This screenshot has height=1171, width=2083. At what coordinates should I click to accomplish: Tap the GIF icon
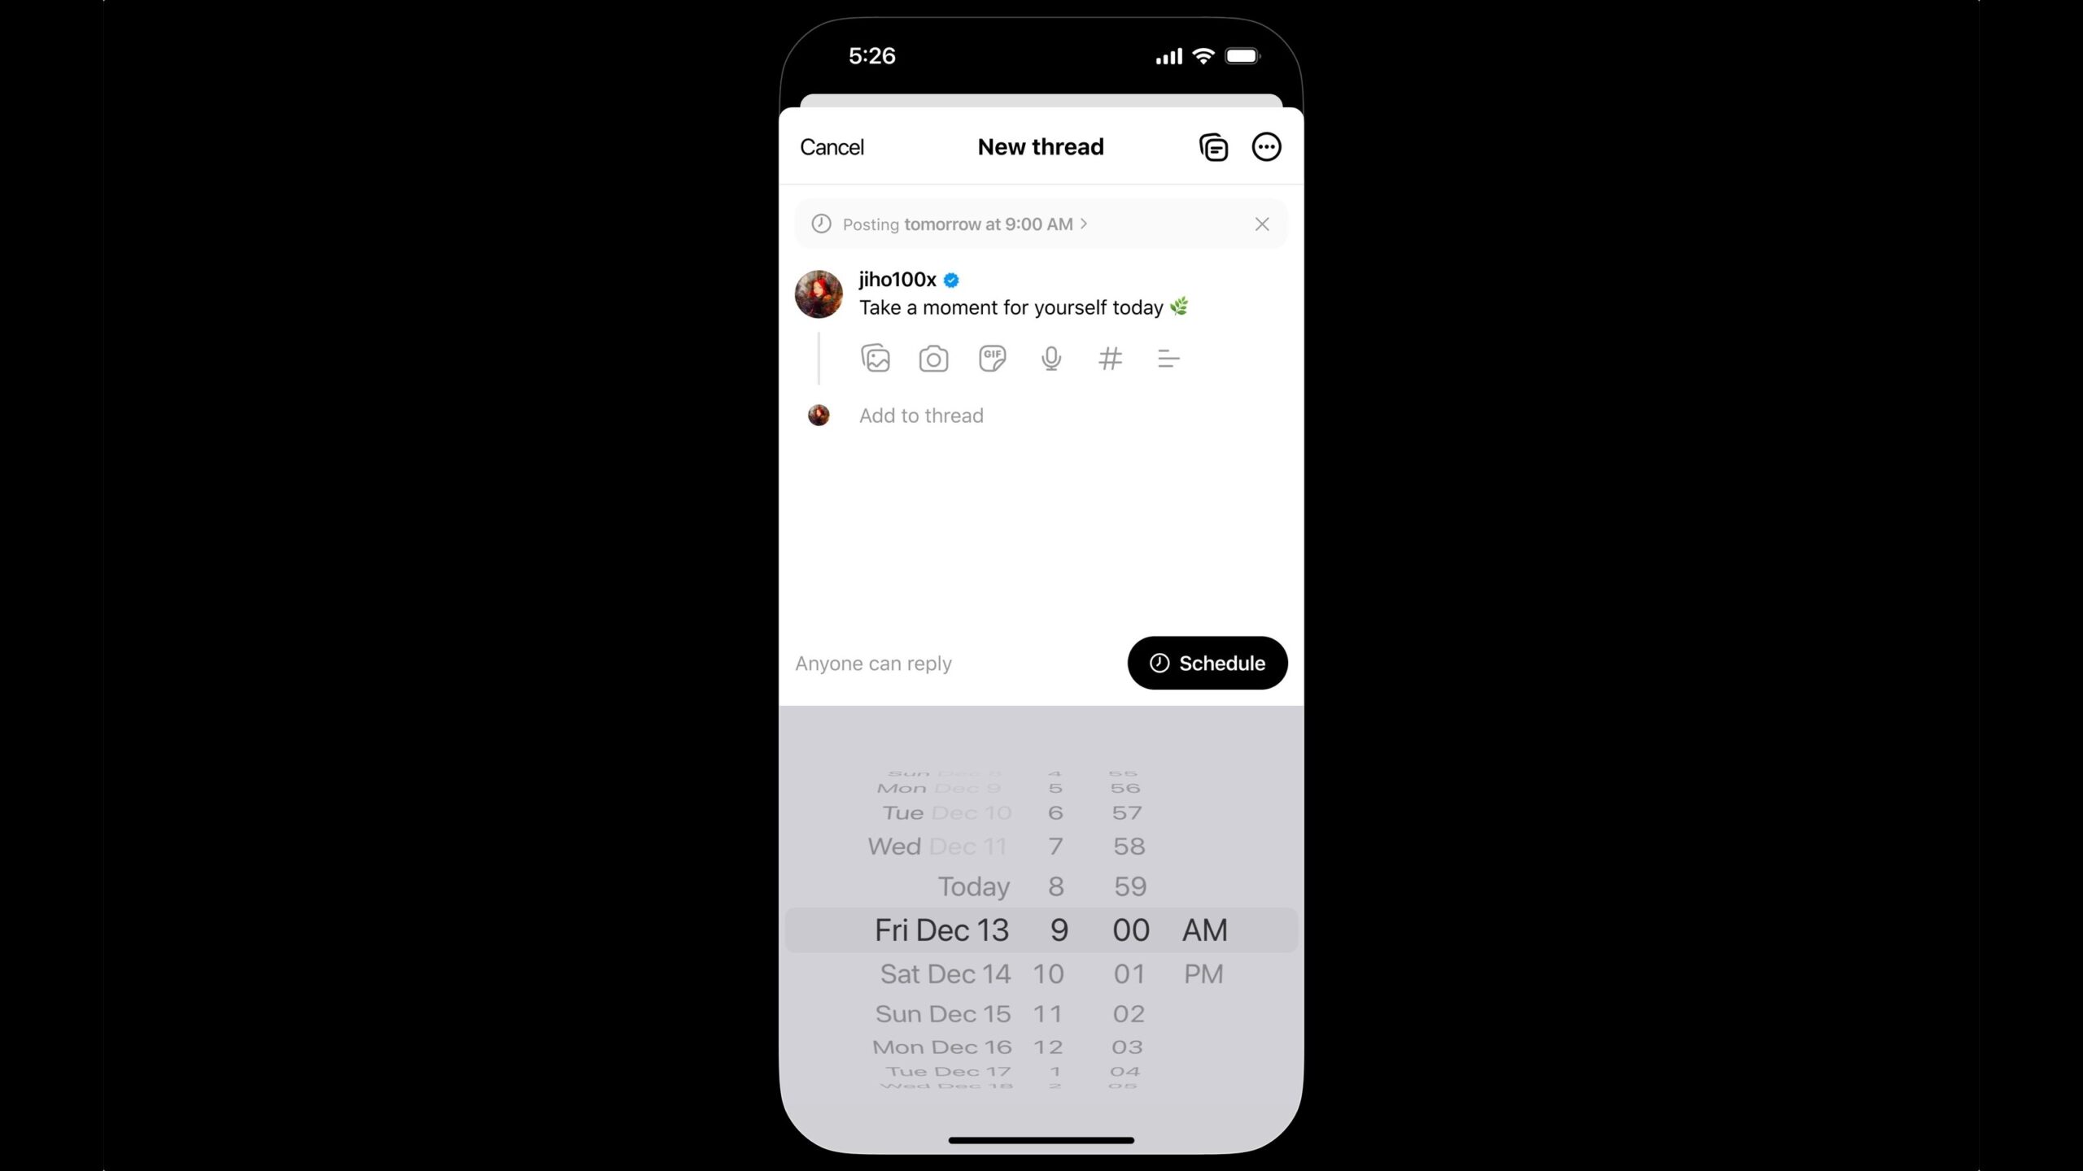click(x=991, y=358)
